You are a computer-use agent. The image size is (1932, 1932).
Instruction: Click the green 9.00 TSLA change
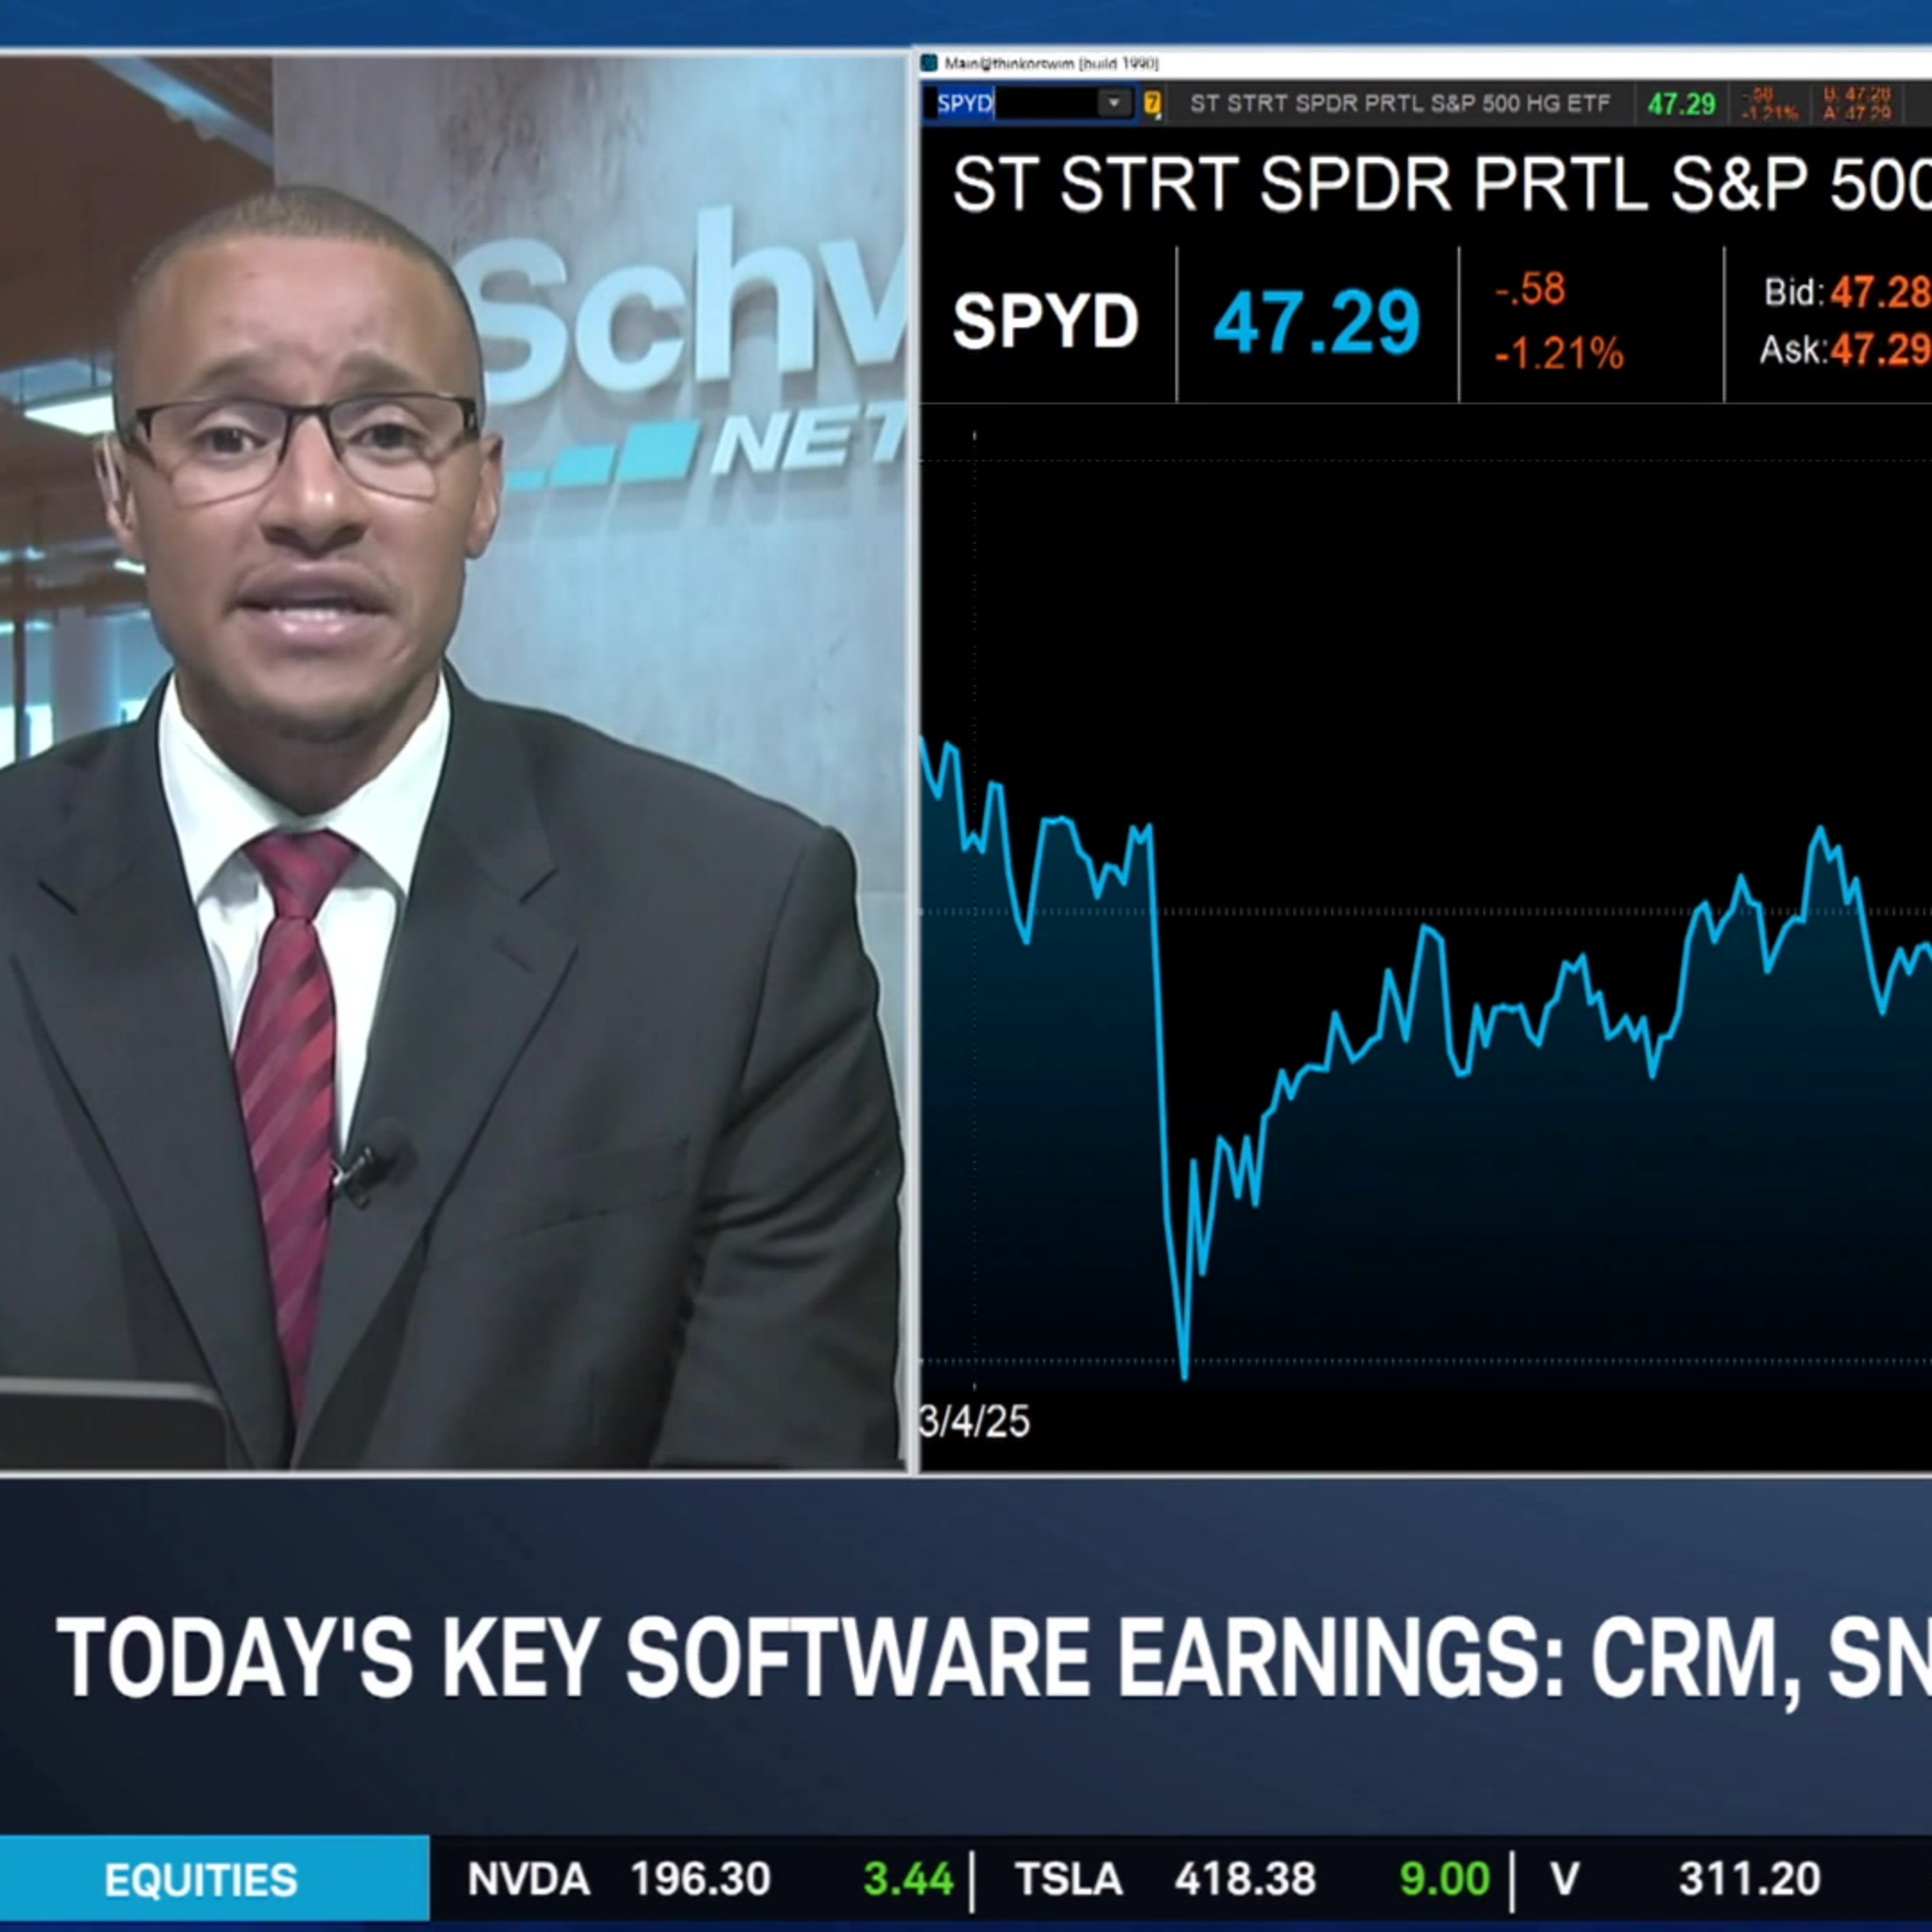tap(1445, 1880)
